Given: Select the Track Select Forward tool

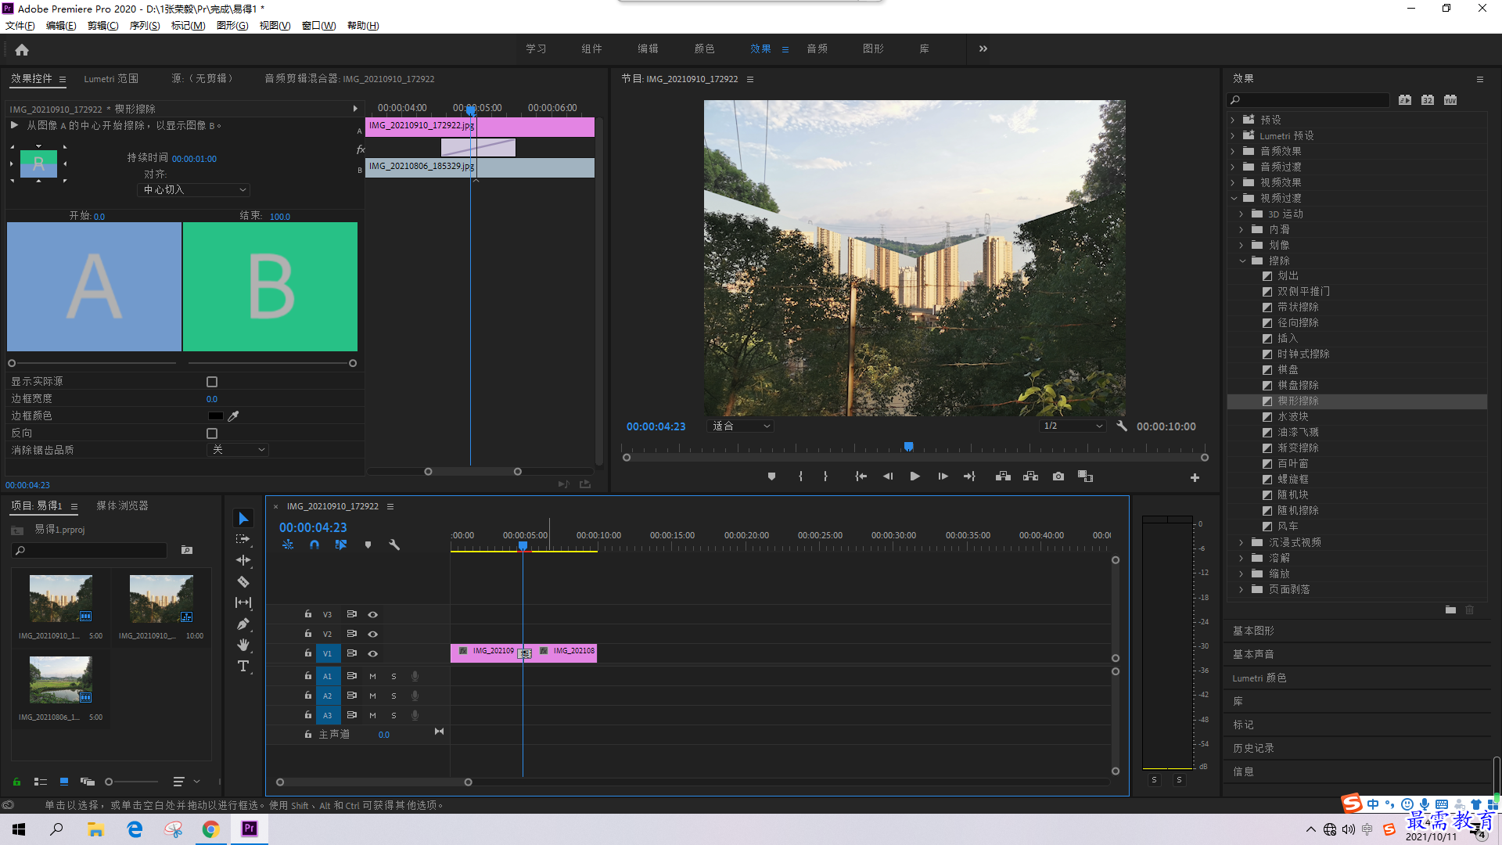Looking at the screenshot, I should [243, 539].
